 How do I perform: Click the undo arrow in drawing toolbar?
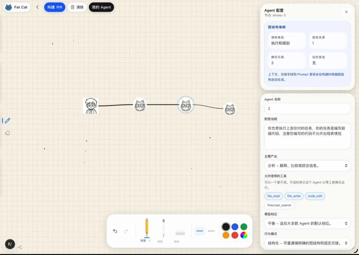(115, 231)
